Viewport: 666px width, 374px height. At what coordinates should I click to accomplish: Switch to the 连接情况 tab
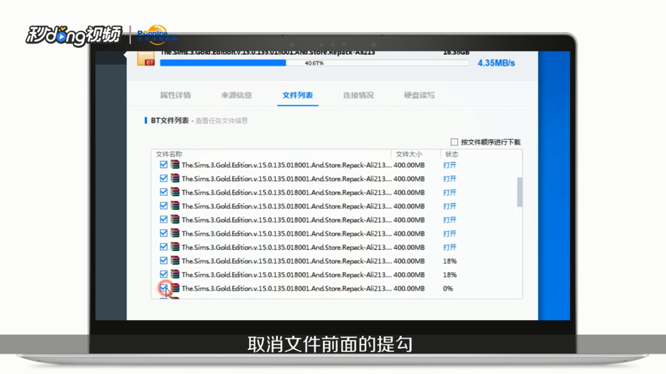358,95
